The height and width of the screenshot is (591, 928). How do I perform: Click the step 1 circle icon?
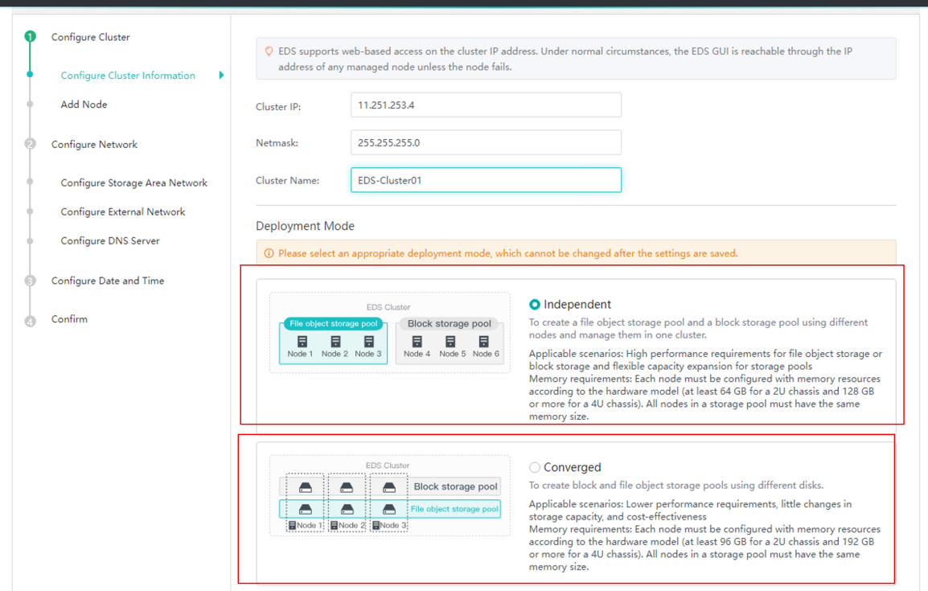tap(31, 37)
